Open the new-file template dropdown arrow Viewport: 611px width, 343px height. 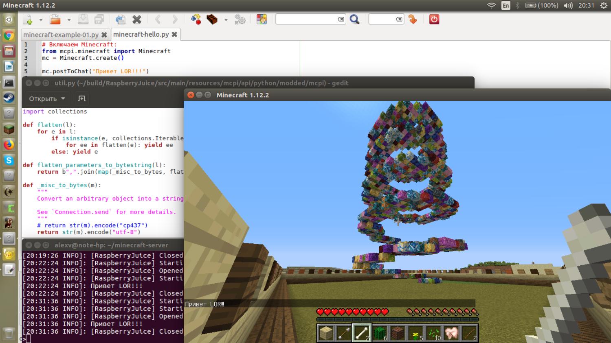(x=41, y=20)
